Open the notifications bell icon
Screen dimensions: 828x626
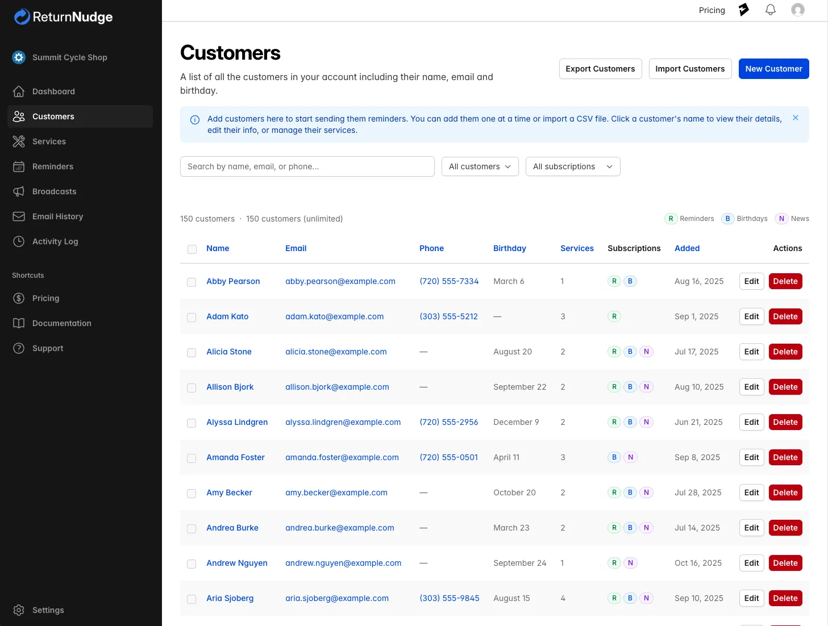pos(770,10)
